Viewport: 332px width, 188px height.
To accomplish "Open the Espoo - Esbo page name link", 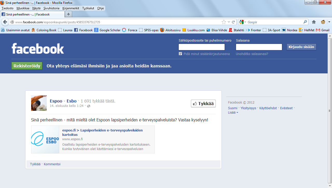I will (63, 101).
